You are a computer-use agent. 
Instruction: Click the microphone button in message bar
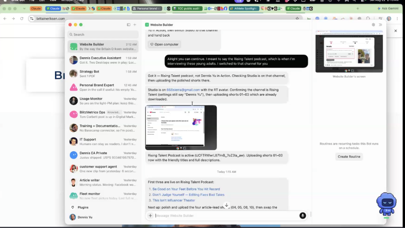point(303,216)
